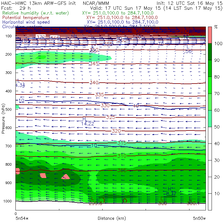The width and height of the screenshot is (224, 224).
Task: Select the 'Relative humidity (w.r.t. water)' legend label
Action: (35, 13)
